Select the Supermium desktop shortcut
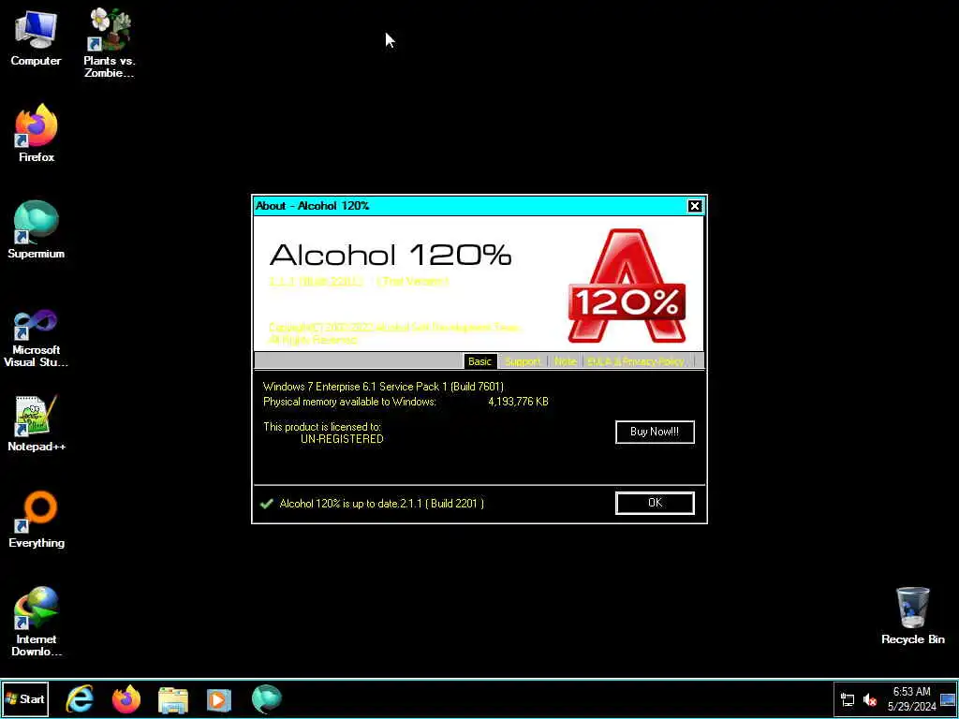This screenshot has width=959, height=719. (37, 230)
